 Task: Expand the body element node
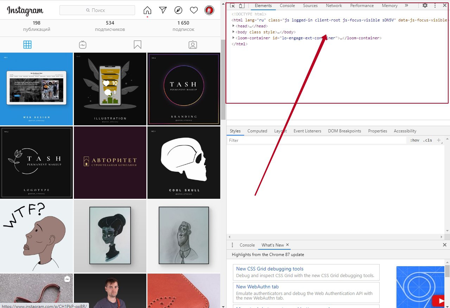[x=233, y=32]
